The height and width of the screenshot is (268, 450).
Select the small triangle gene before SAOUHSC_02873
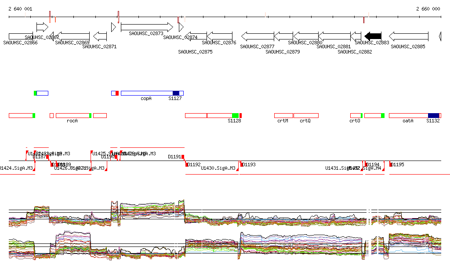(113, 27)
